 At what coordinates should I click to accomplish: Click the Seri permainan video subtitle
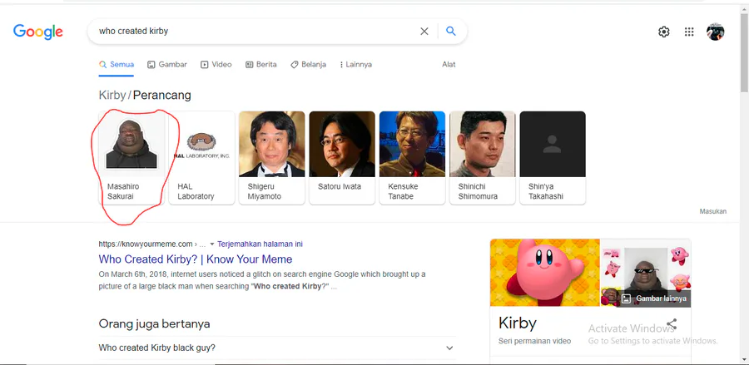[534, 341]
